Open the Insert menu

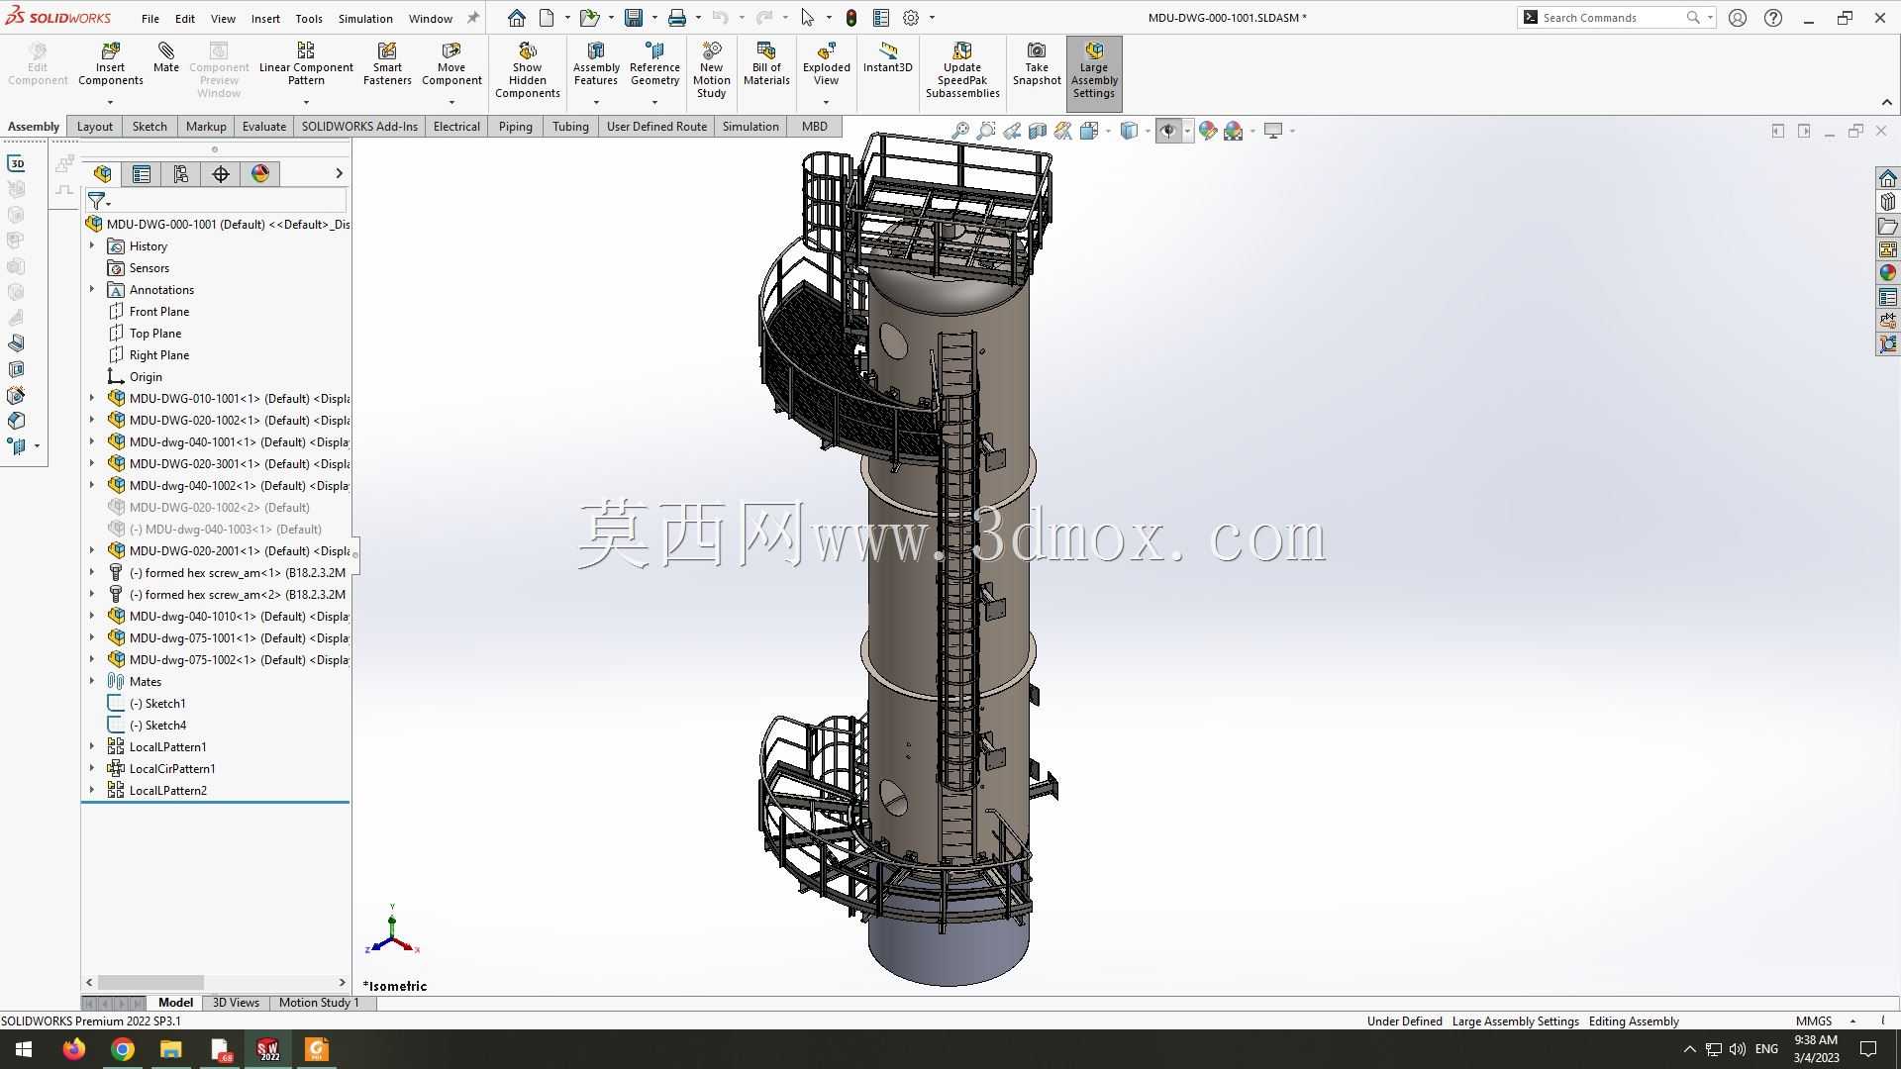coord(265,18)
